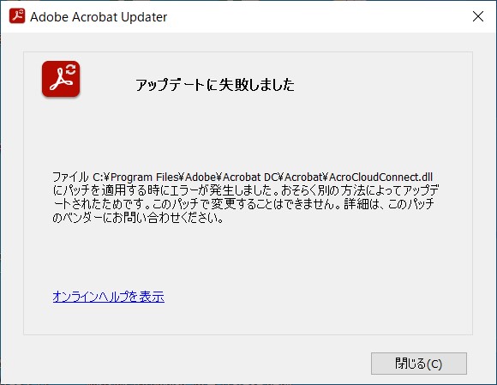The width and height of the screenshot is (497, 385).
Task: Click the Adobe Acrobat Updater title text
Action: tap(99, 17)
